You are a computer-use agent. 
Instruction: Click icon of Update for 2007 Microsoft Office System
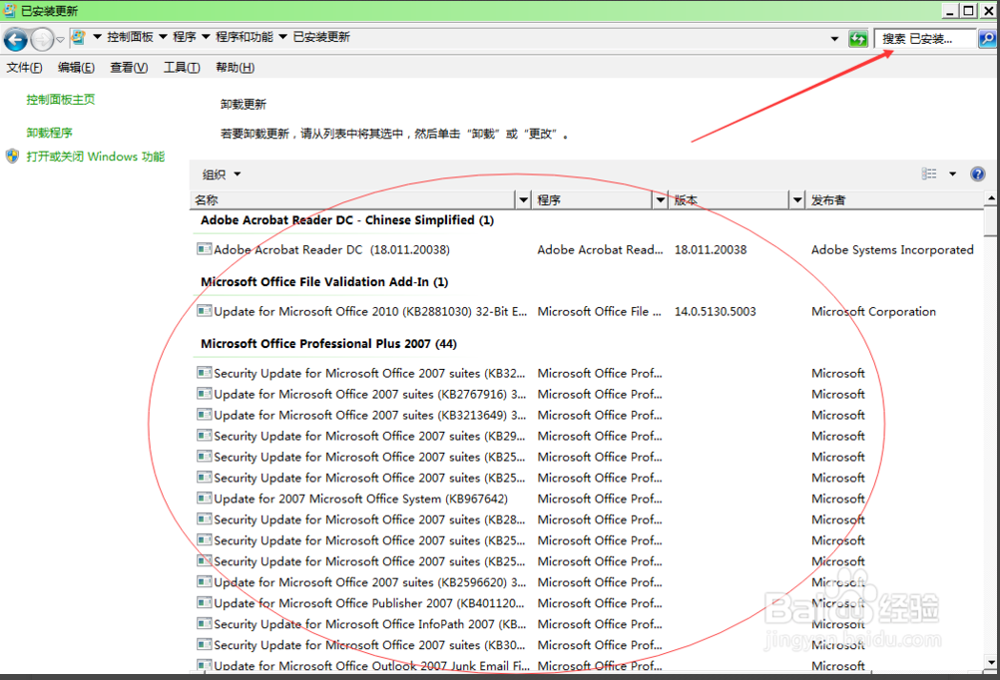(x=205, y=499)
